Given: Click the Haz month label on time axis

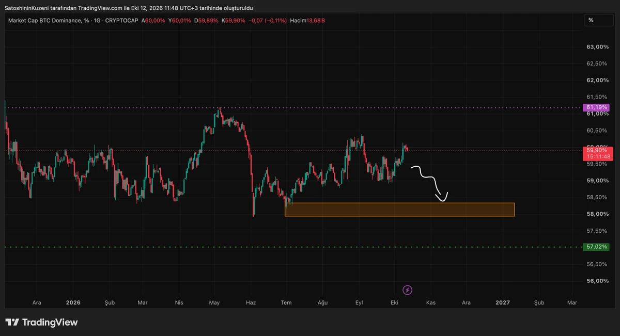Looking at the screenshot, I should coord(251,302).
